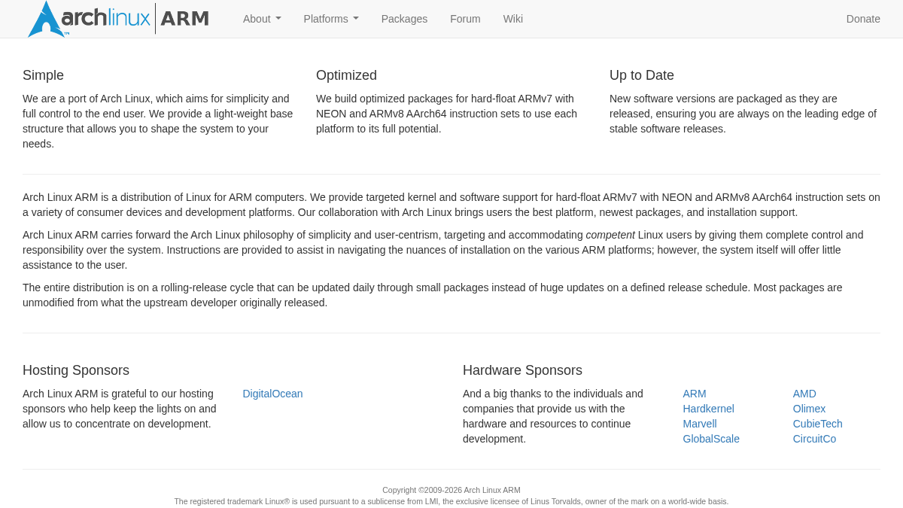Open the GlobalScale sponsor link
The width and height of the screenshot is (903, 508).
pos(711,439)
